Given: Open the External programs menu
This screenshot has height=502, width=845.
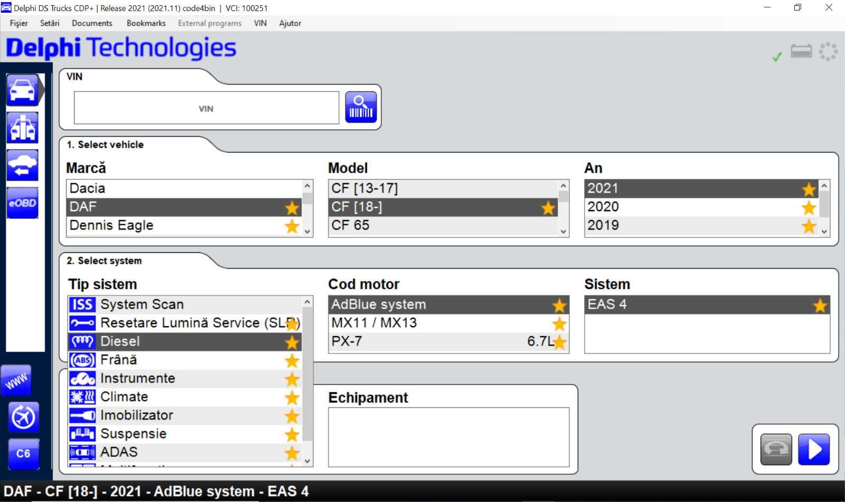Looking at the screenshot, I should pos(210,23).
